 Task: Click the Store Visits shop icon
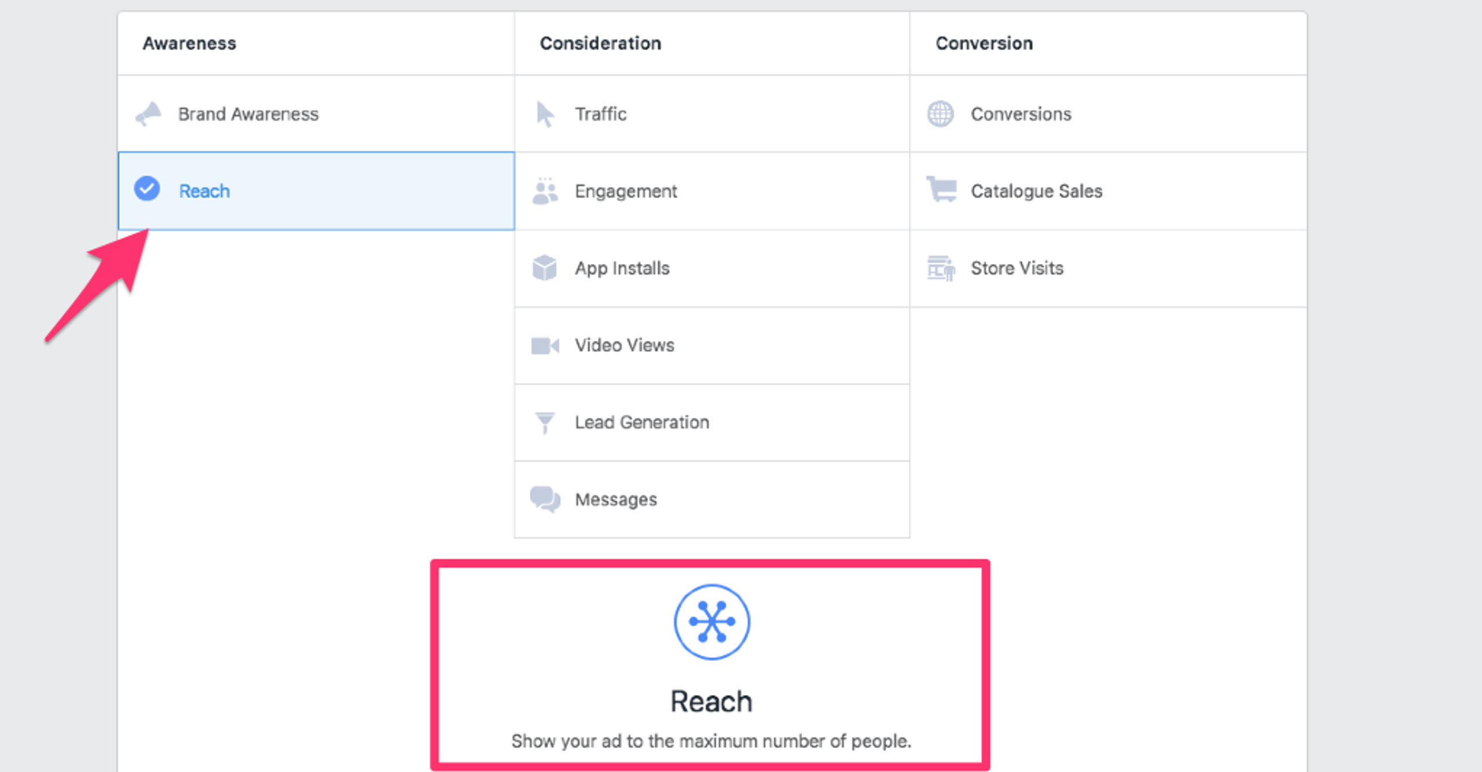click(x=941, y=268)
